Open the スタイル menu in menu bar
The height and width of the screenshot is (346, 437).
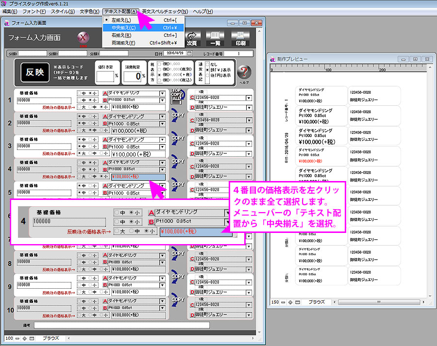63,11
